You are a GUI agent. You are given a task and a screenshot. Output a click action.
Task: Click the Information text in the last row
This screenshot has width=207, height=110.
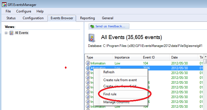98,107
